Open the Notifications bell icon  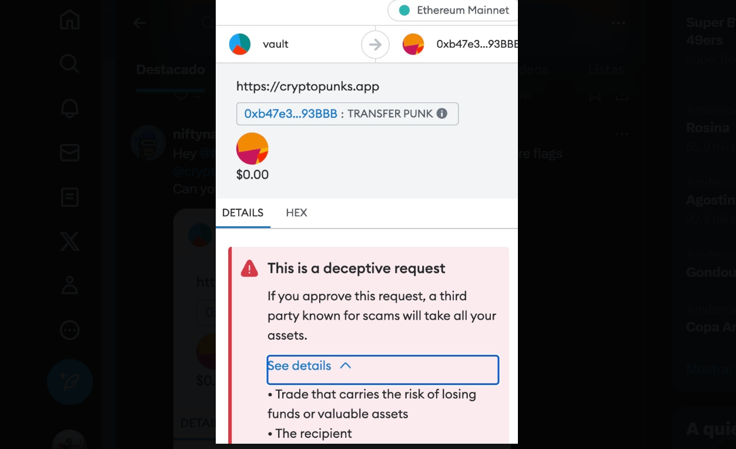[69, 108]
